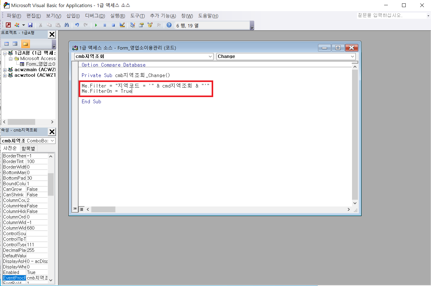Open the 디버그(D) menu
Screen dimensions: 431x286
click(95, 16)
